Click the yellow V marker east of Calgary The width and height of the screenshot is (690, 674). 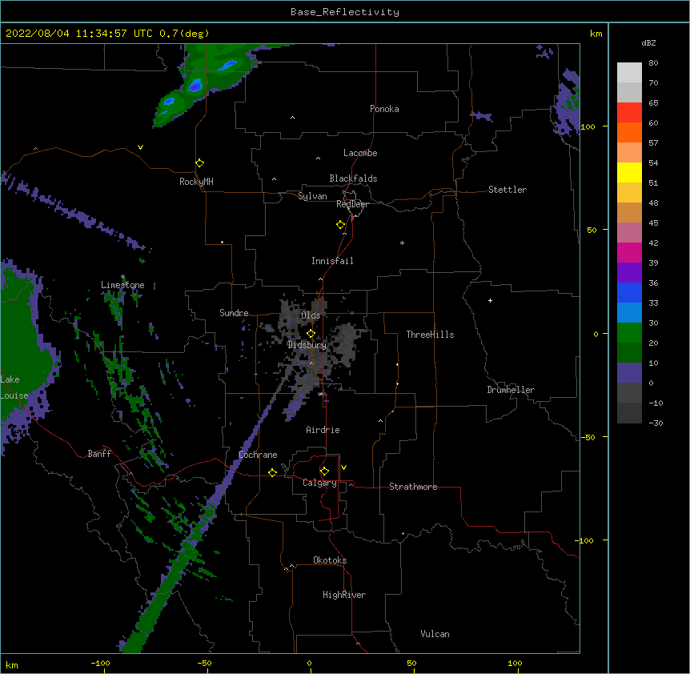click(x=343, y=467)
